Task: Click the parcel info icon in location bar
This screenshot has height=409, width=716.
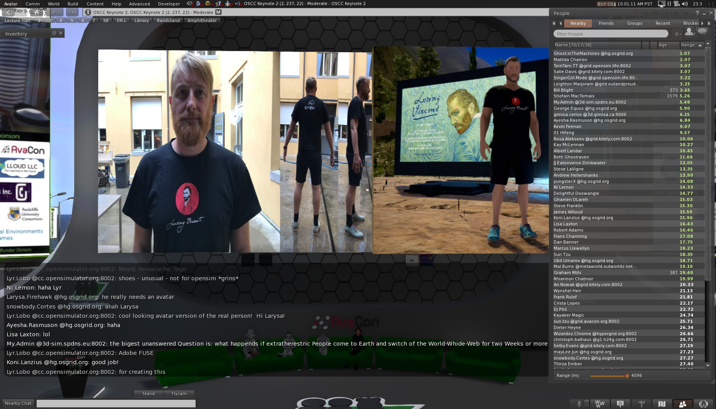Action: [x=88, y=12]
